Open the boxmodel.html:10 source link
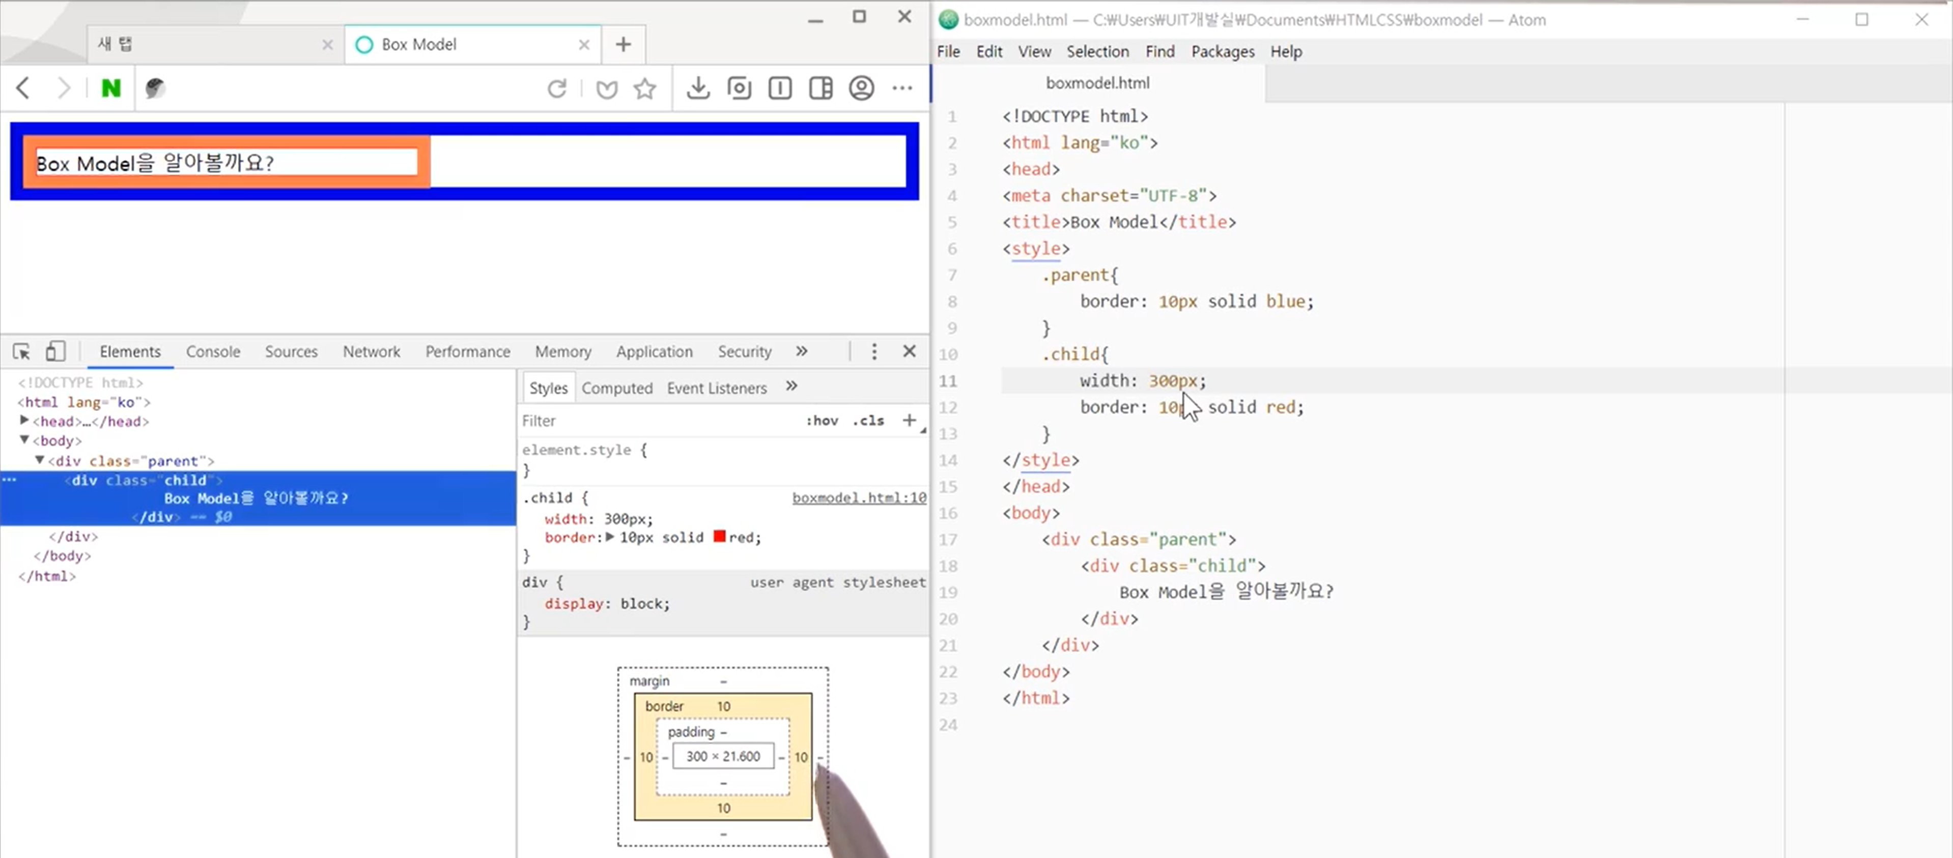Image resolution: width=1953 pixels, height=858 pixels. pyautogui.click(x=858, y=497)
